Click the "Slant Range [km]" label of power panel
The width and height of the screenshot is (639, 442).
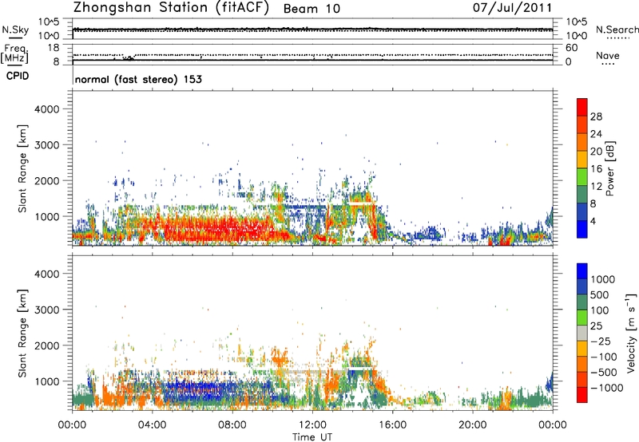click(x=22, y=168)
